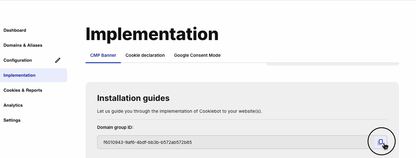
Task: Open the Dashboard page
Action: click(15, 30)
